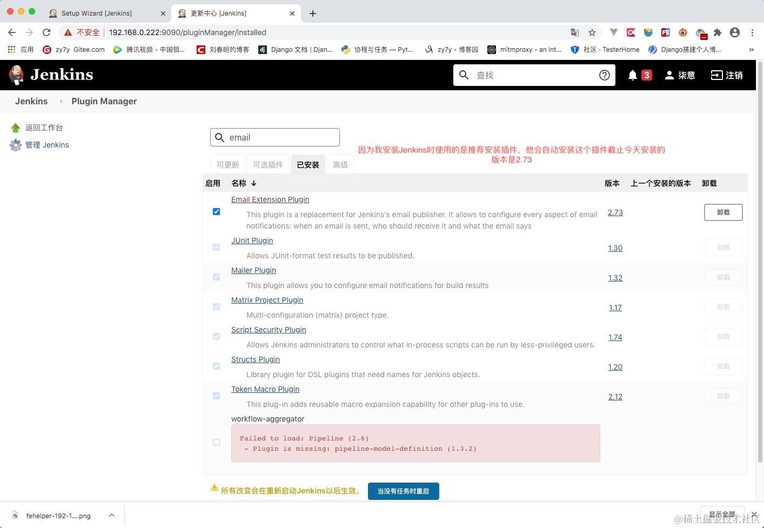This screenshot has width=764, height=528.
Task: Bookmark page with star icon
Action: point(592,32)
